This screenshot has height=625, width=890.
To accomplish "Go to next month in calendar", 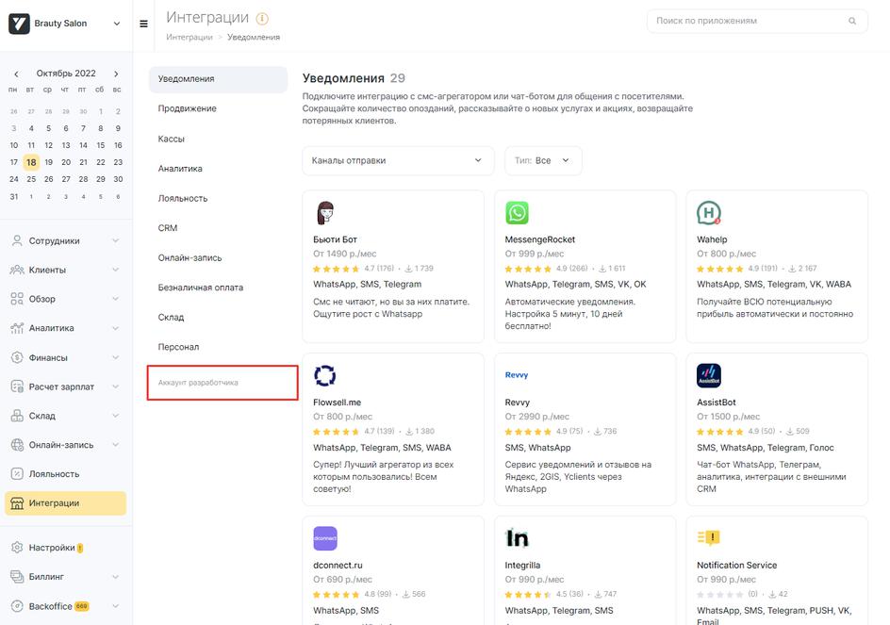I will [116, 74].
